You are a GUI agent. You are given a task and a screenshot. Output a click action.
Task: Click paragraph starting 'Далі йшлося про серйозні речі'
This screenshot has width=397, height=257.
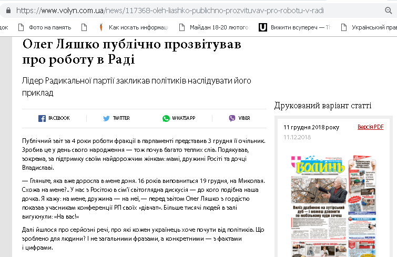pyautogui.click(x=143, y=239)
